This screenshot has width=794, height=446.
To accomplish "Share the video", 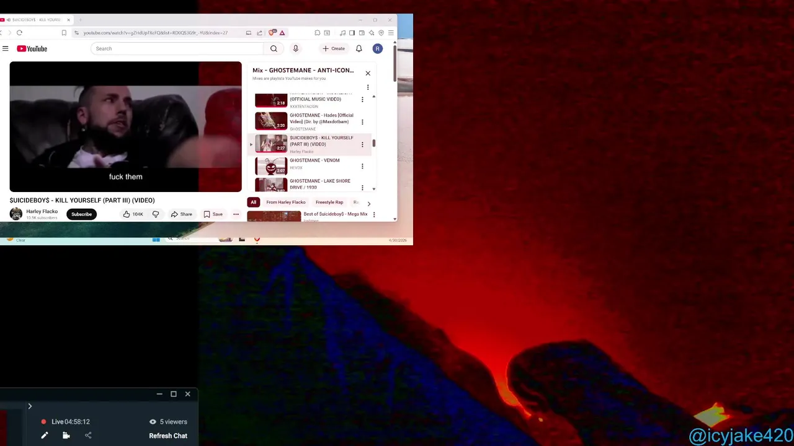I will (182, 214).
